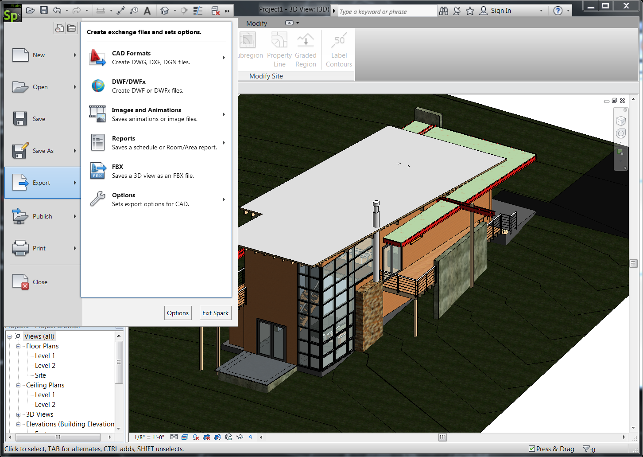
Task: Click the Temporary Hide/Isolate glasses icon
Action: click(240, 437)
